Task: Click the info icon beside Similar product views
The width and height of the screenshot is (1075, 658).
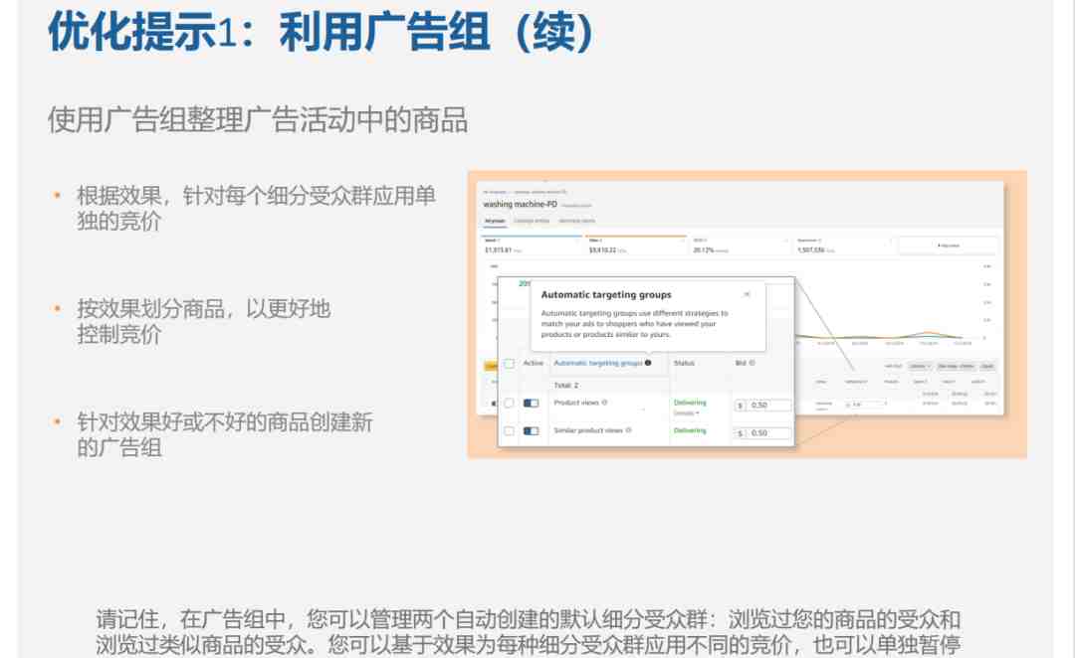Action: pyautogui.click(x=629, y=430)
